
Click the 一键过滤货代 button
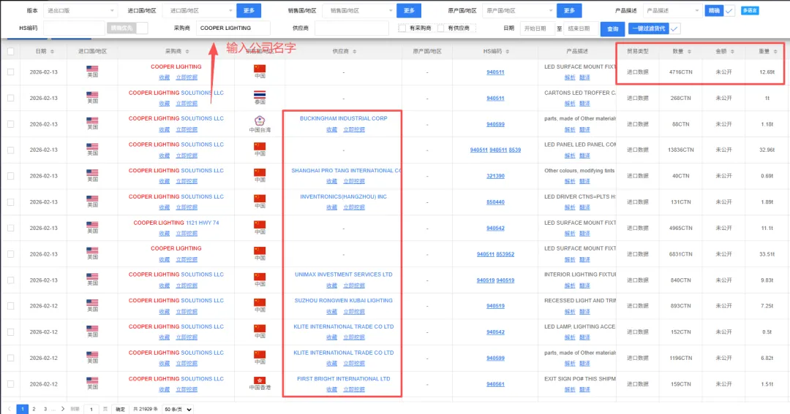click(648, 28)
